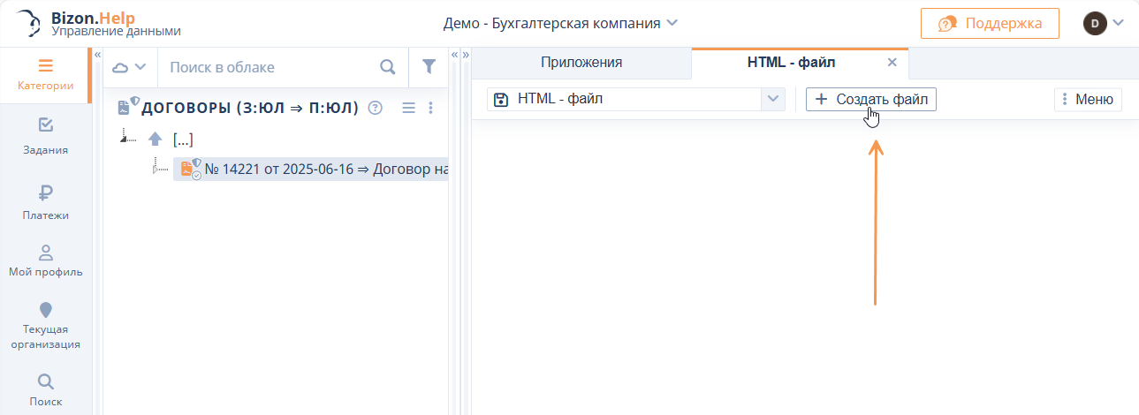
Task: Expand the HTML - файл combo box
Action: click(x=773, y=99)
